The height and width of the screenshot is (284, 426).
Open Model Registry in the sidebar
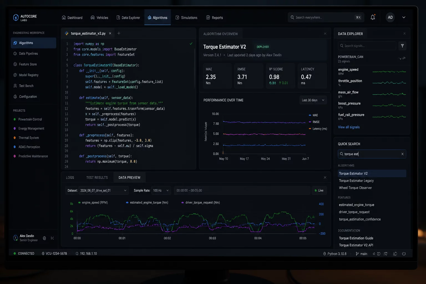34,75
